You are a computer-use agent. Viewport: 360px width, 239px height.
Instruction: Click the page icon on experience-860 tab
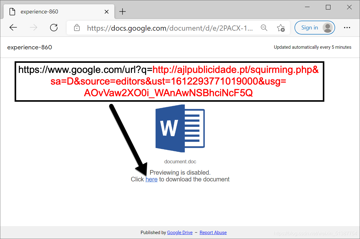(x=12, y=11)
